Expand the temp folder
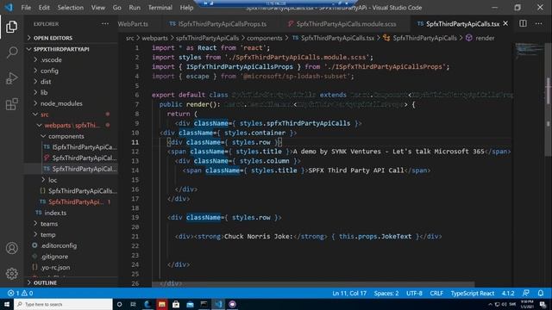Viewport: 552px width, 310px height. coord(48,234)
